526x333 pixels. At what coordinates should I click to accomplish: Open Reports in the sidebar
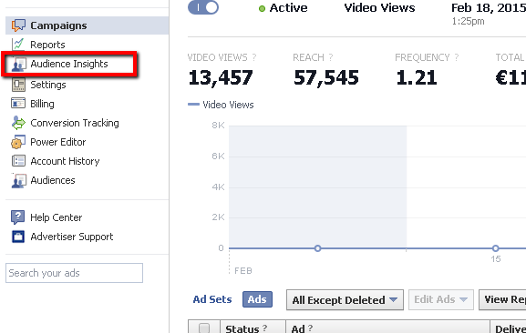coord(47,45)
